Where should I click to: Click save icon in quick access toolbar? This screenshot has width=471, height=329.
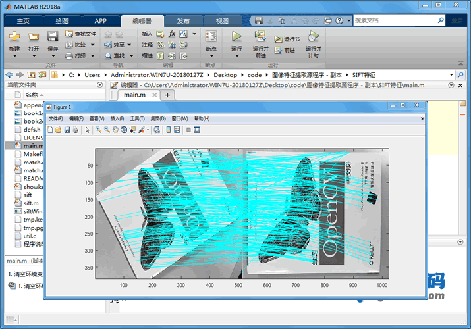[x=259, y=20]
